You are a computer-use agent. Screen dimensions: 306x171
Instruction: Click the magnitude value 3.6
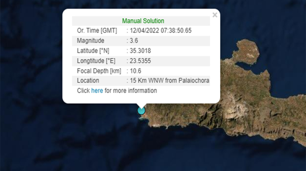pos(134,41)
